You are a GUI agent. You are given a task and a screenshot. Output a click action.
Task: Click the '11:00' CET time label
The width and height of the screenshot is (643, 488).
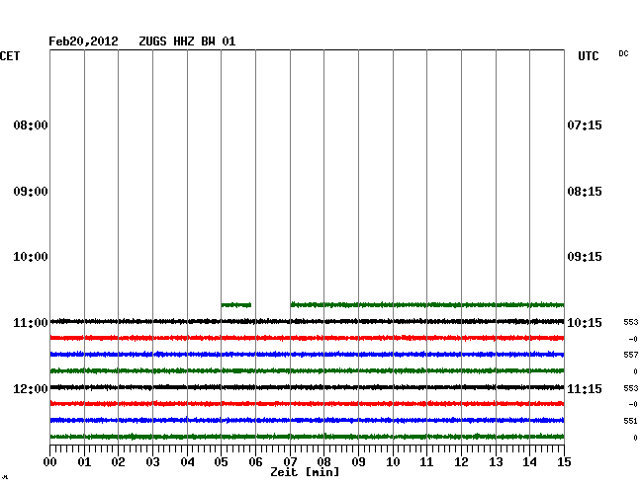pyautogui.click(x=31, y=323)
